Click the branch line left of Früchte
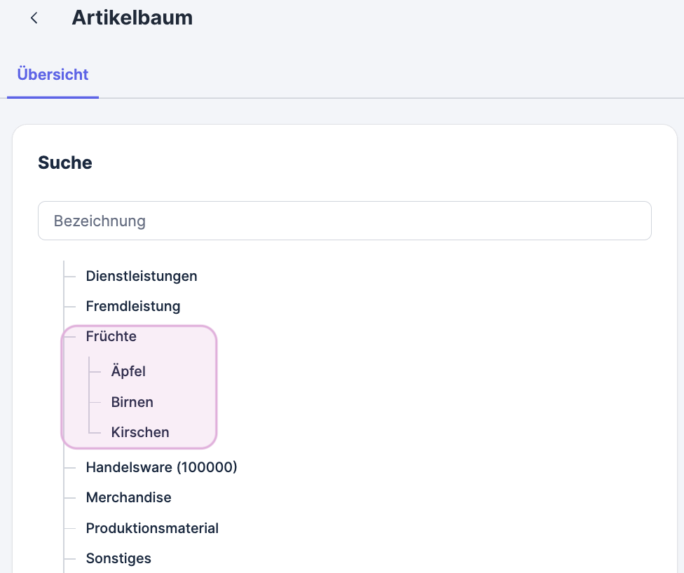The width and height of the screenshot is (684, 573). [x=69, y=337]
